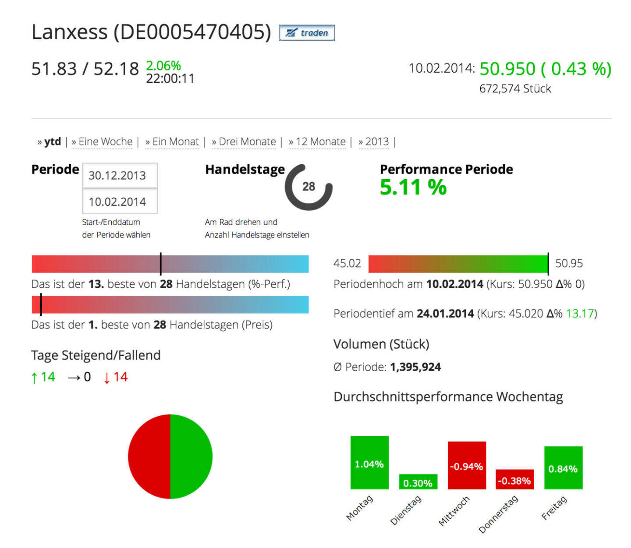The width and height of the screenshot is (631, 548).
Task: Click the Lanxess (DE0005470405) title
Action: click(151, 32)
